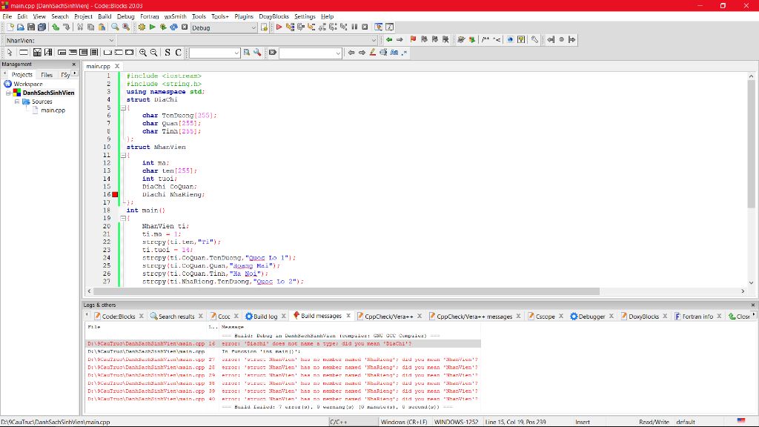Click the Find magnifier icon
The image size is (759, 427).
point(115,27)
